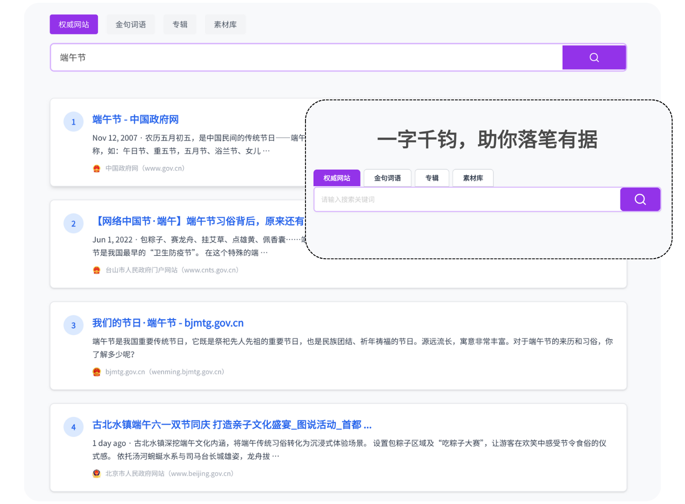Screen dimensions: 685x504
Task: Click the emblem icon beside bjmtg.gov.cn source
Action: [97, 372]
